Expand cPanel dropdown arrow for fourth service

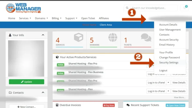168,91
